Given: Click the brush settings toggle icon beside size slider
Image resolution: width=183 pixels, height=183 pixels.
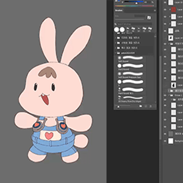Looking at the screenshot, I should (x=149, y=18).
